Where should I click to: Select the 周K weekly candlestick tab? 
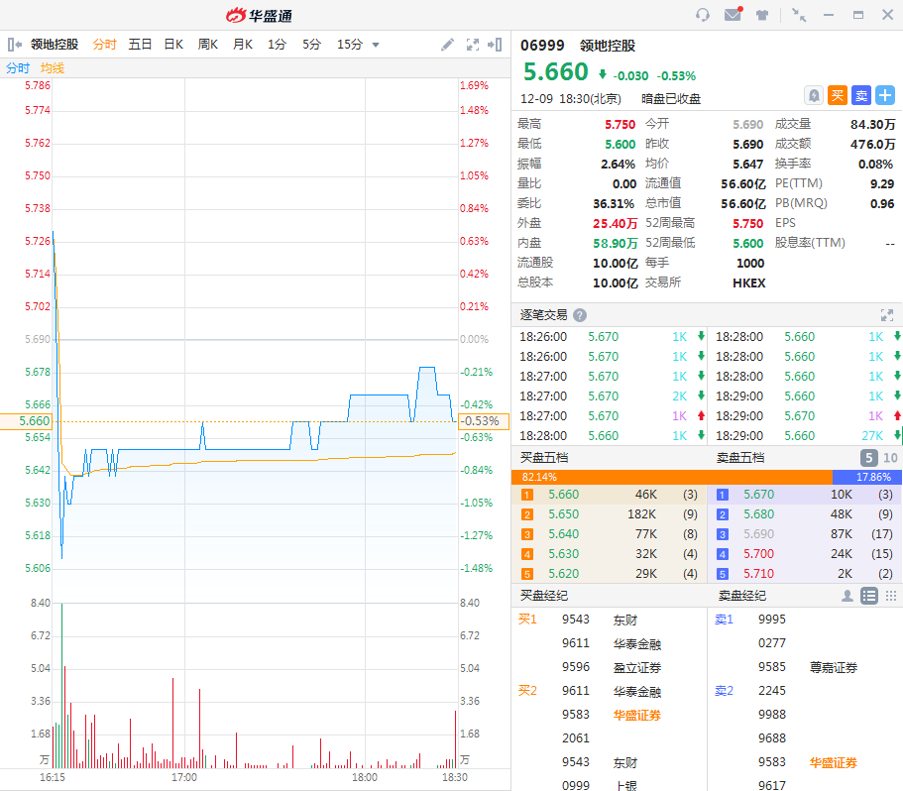tap(208, 45)
